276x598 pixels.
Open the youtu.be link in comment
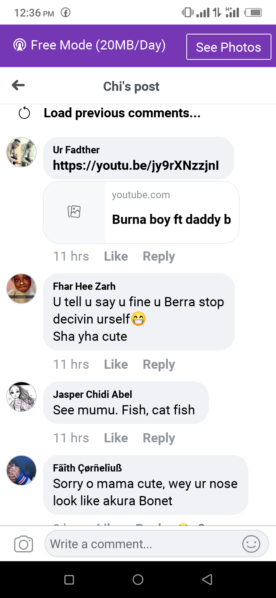tap(136, 165)
